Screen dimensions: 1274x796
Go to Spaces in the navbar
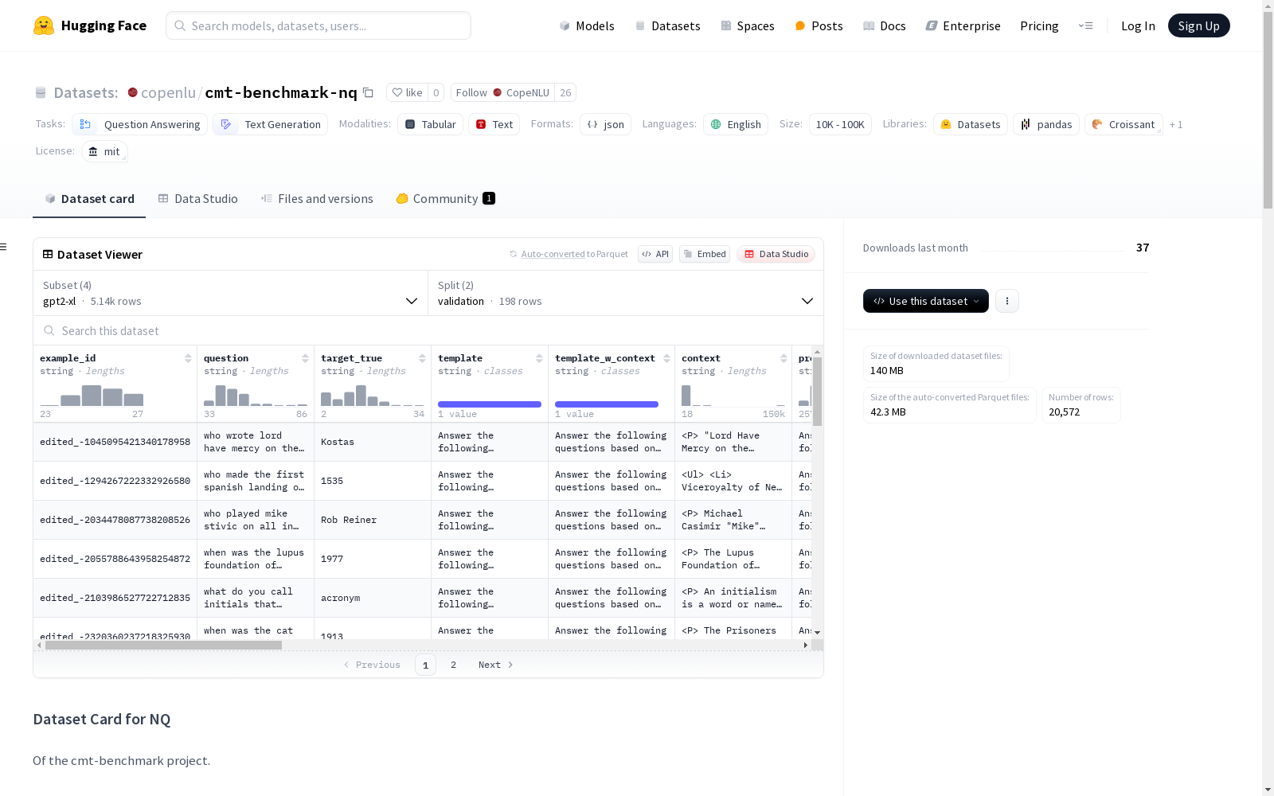(x=748, y=25)
